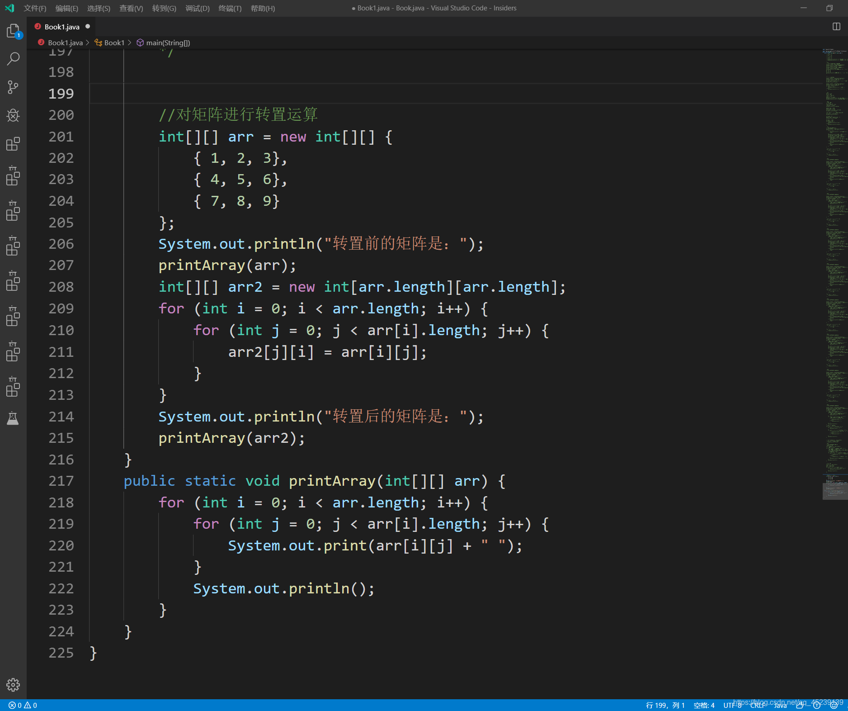Change language mode Java
Image resolution: width=848 pixels, height=711 pixels.
[780, 705]
